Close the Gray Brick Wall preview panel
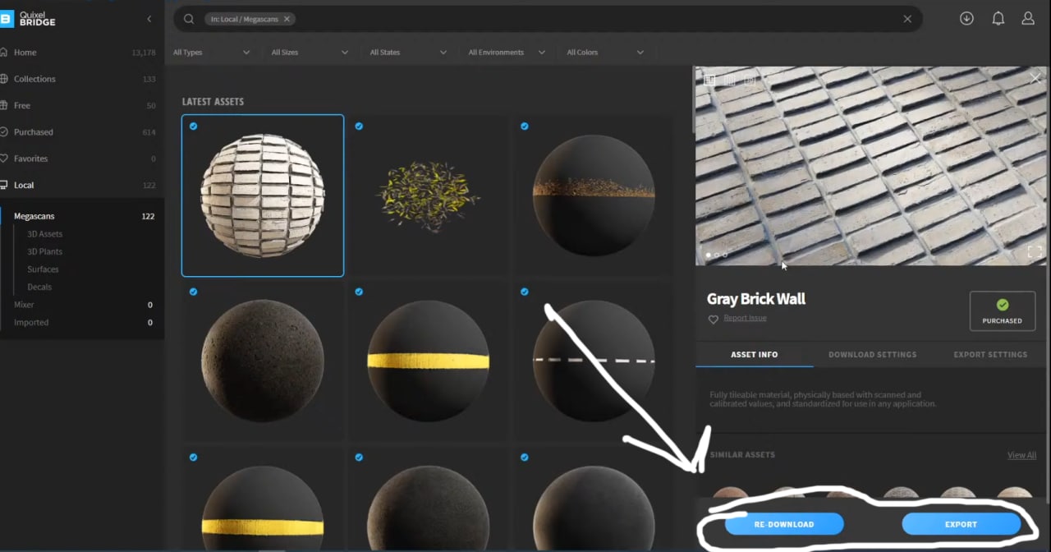The width and height of the screenshot is (1051, 552). pyautogui.click(x=1035, y=78)
